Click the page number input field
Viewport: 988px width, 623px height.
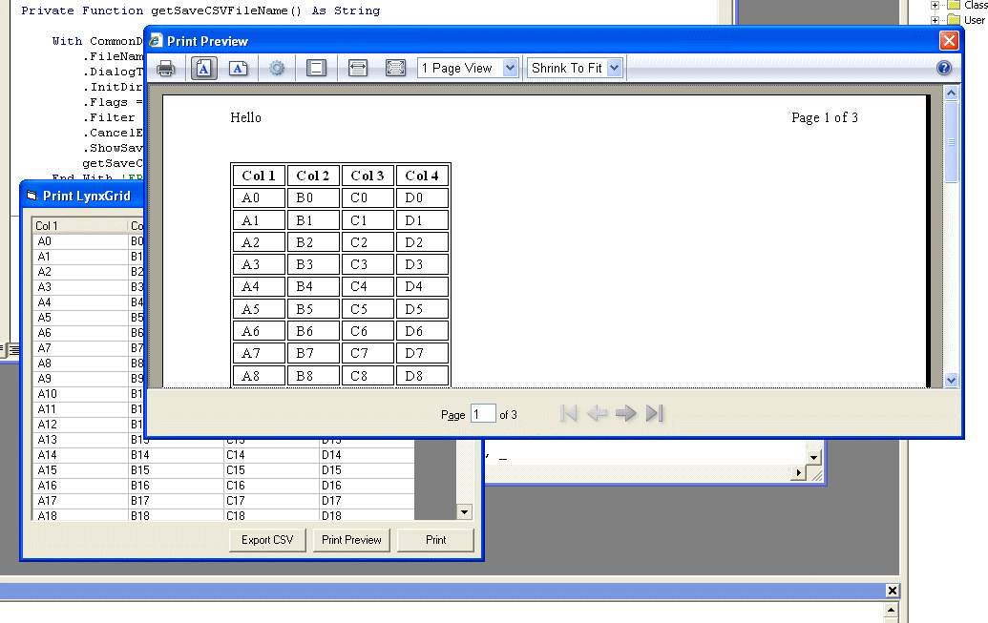point(483,414)
